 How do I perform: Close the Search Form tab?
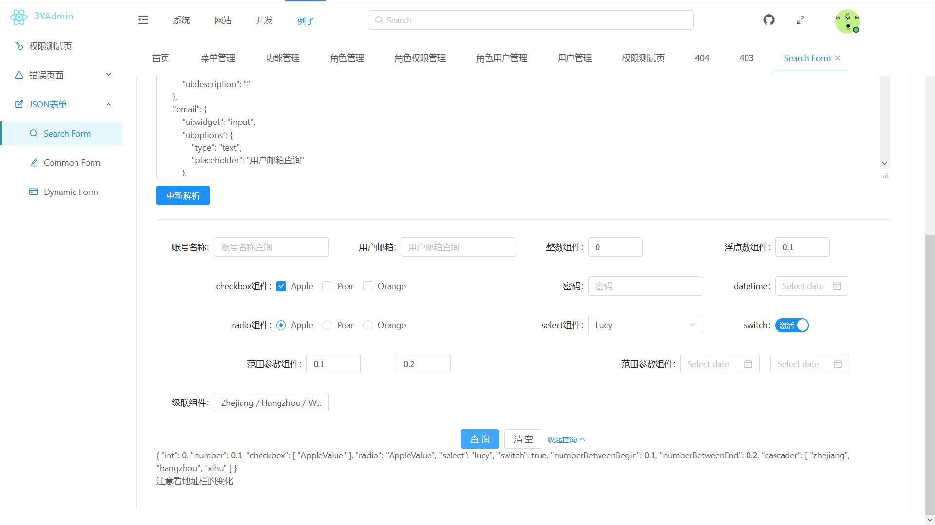pos(838,58)
